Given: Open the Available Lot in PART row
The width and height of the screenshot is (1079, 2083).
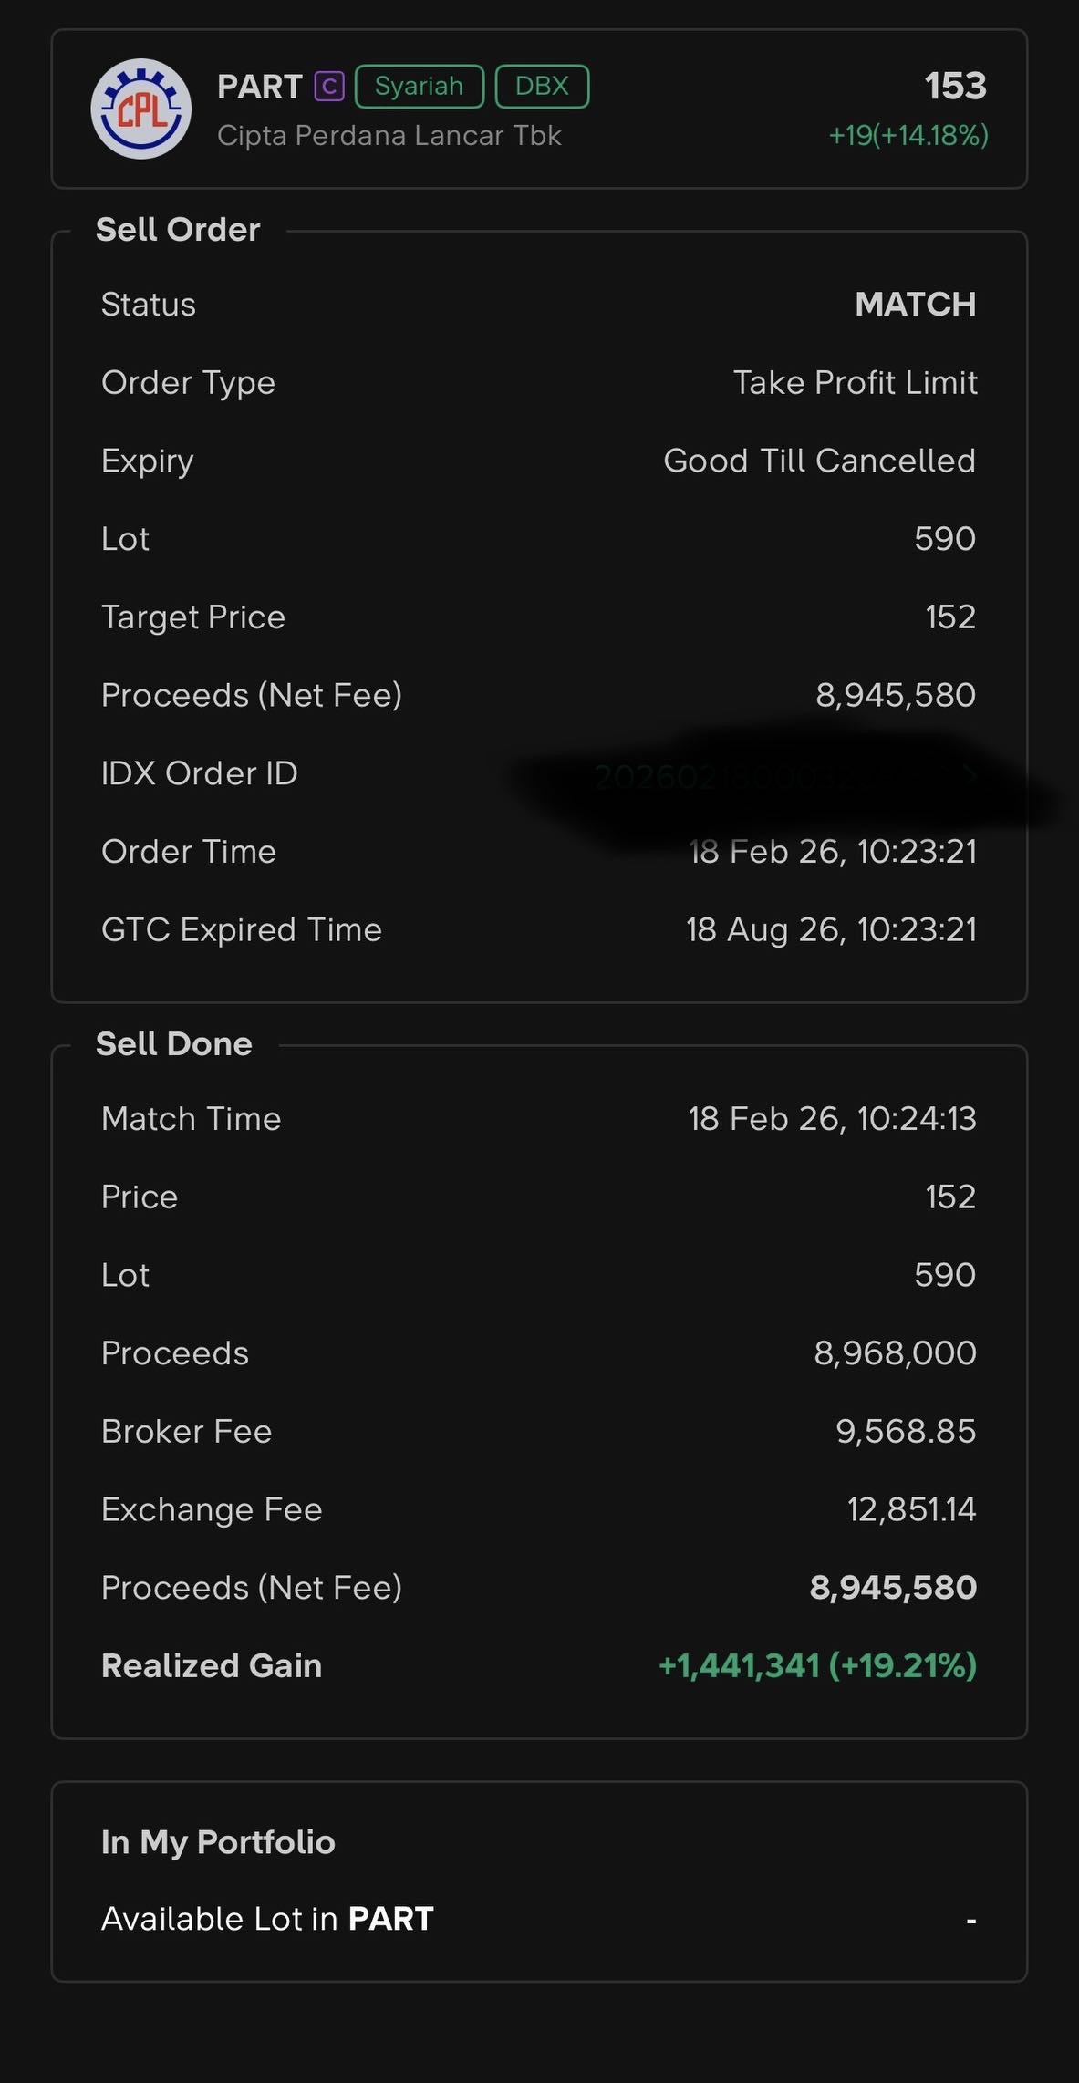Looking at the screenshot, I should [539, 1920].
